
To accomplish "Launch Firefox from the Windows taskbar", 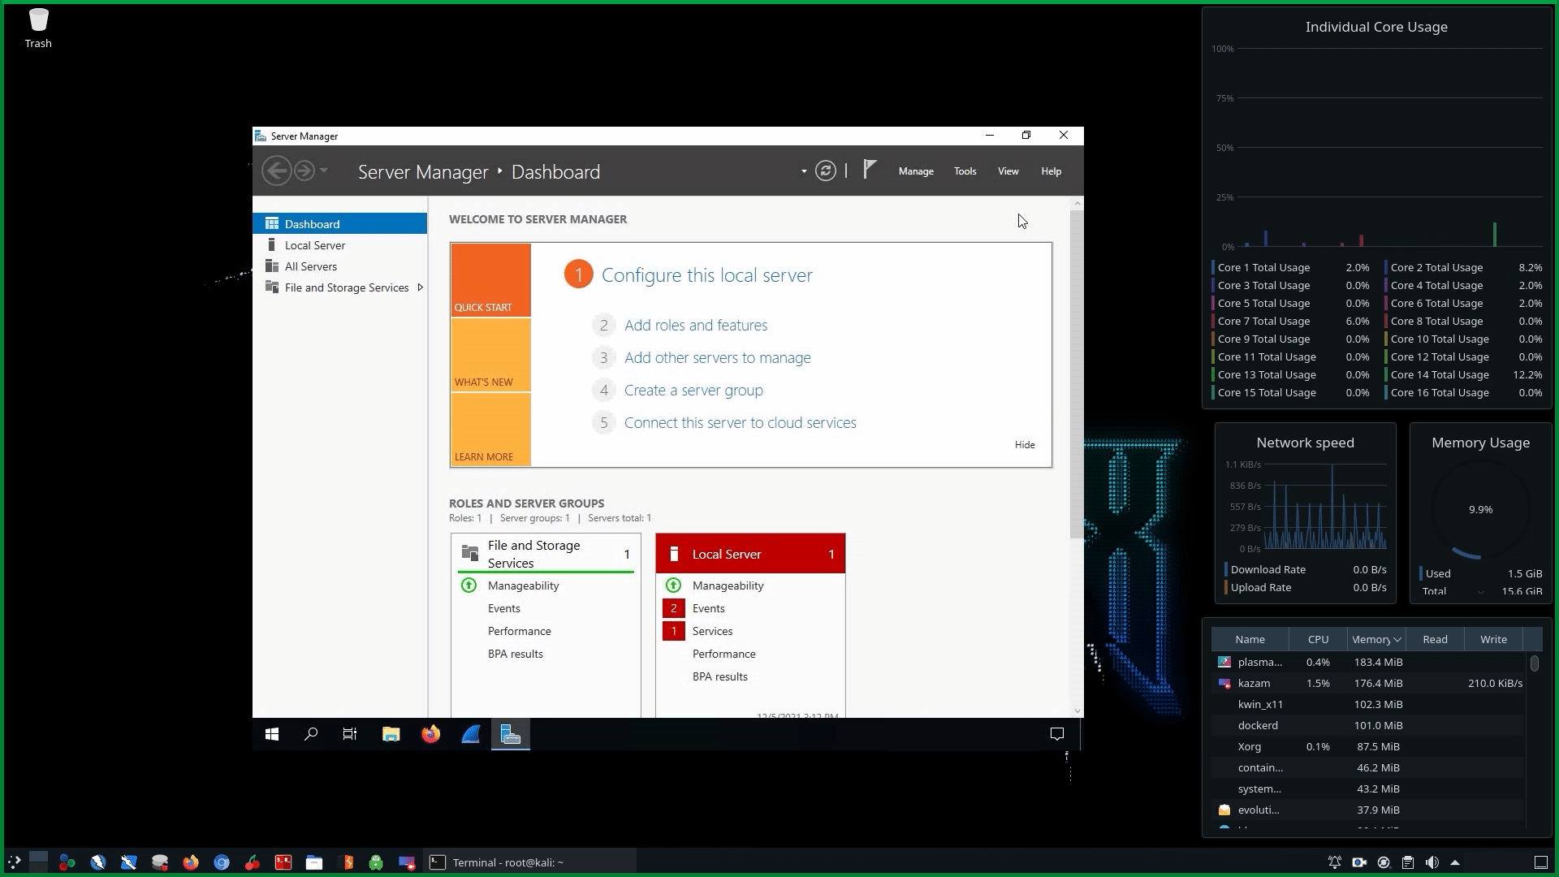I will [x=430, y=734].
